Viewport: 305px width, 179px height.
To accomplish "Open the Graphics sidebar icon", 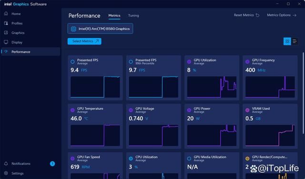I will 6,33.
